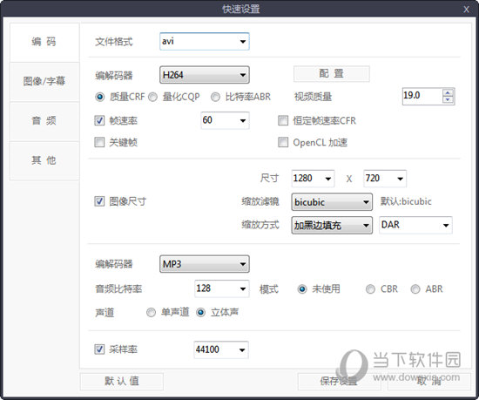
Task: Select the 比特率ABR radio option
Action: 215,98
